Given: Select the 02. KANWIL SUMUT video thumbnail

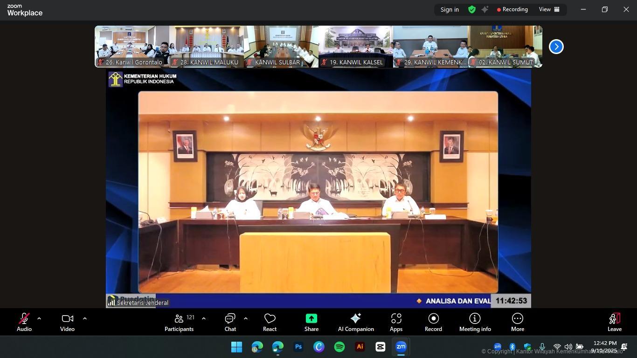Looking at the screenshot, I should [x=505, y=47].
